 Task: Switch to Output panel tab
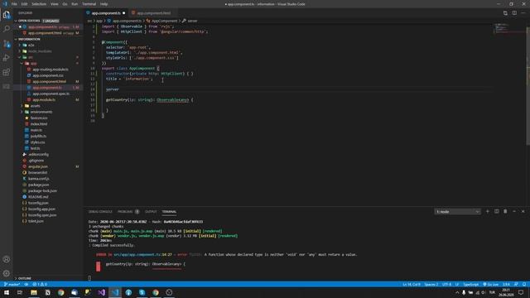151,212
